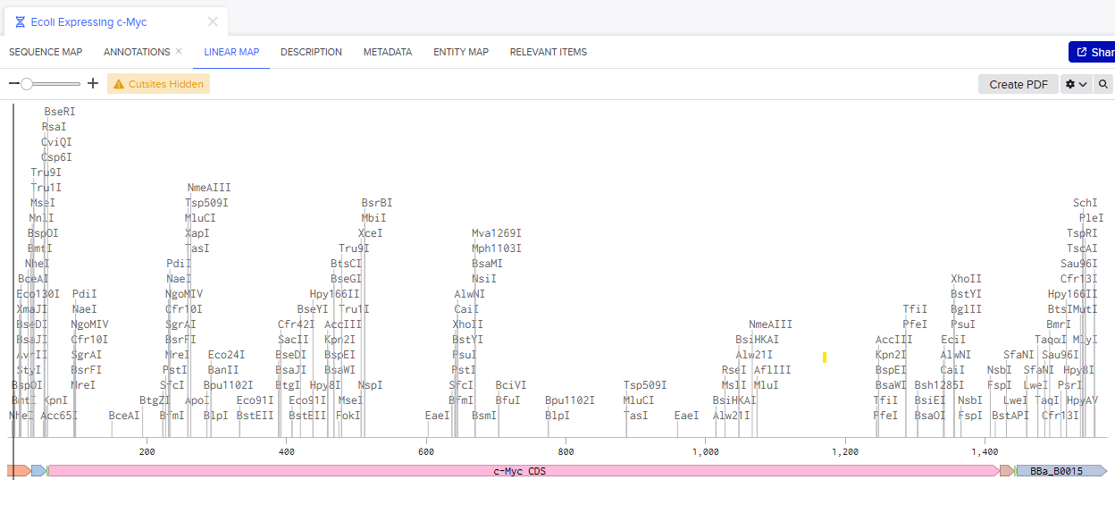Click the zoom in plus icon
The image size is (1115, 505).
tap(93, 84)
